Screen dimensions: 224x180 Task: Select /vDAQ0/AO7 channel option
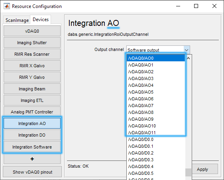156,106
